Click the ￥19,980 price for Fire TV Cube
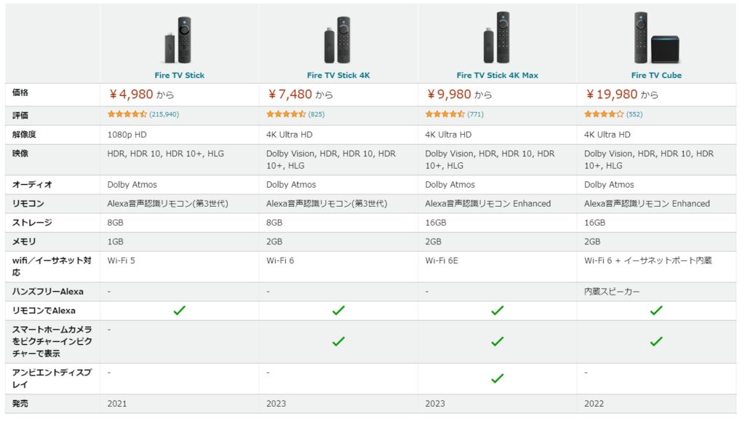Viewport: 745px width, 422px height. [x=612, y=95]
